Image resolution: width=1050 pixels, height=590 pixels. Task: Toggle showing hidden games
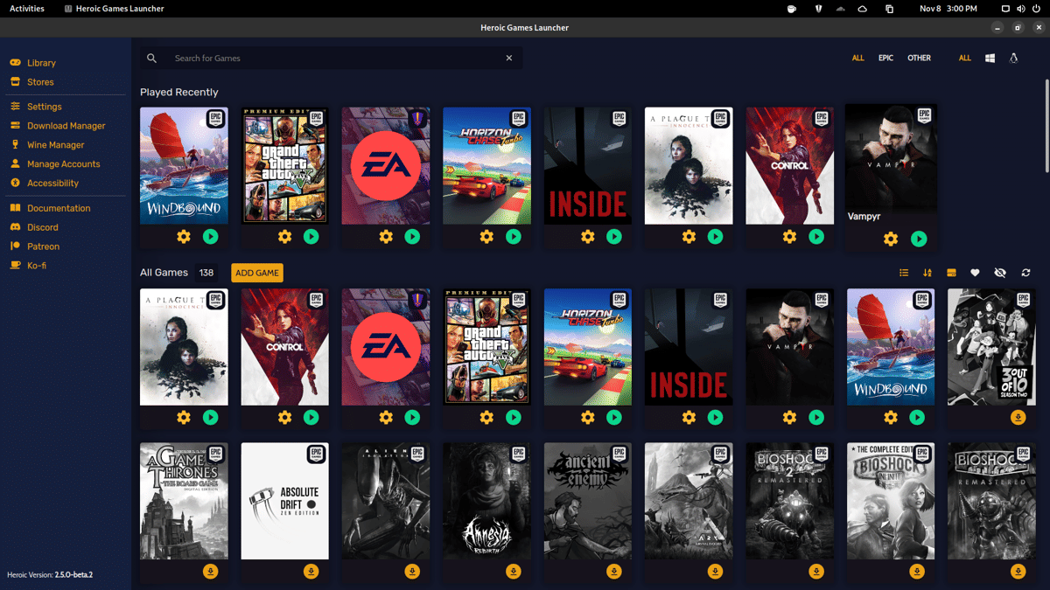click(1000, 273)
